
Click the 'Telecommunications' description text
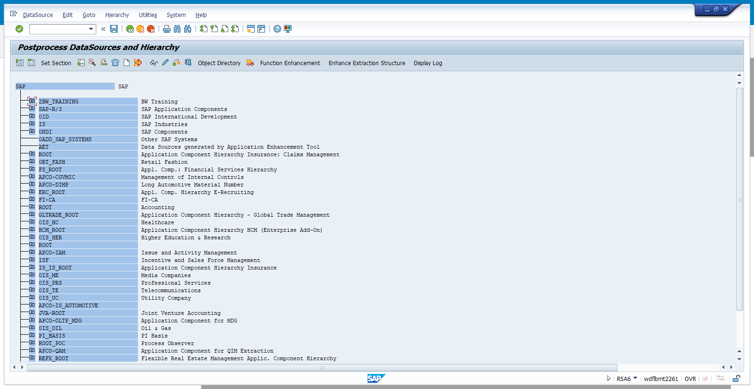pyautogui.click(x=171, y=290)
